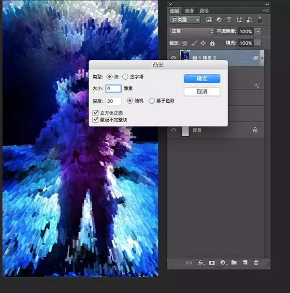The image size is (290, 293).
Task: Click the filter blending options icon
Action: click(257, 86)
